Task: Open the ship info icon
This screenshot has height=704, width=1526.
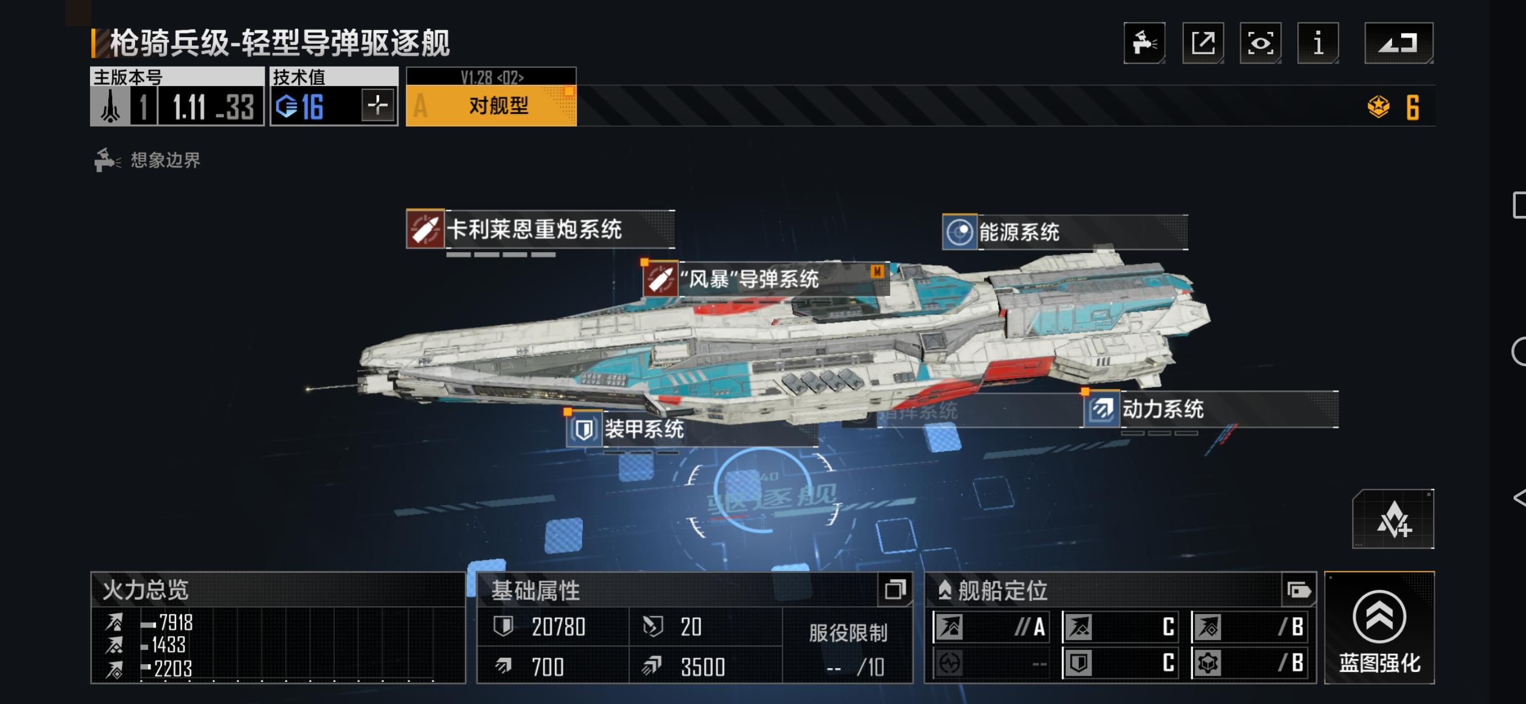Action: tap(1317, 43)
